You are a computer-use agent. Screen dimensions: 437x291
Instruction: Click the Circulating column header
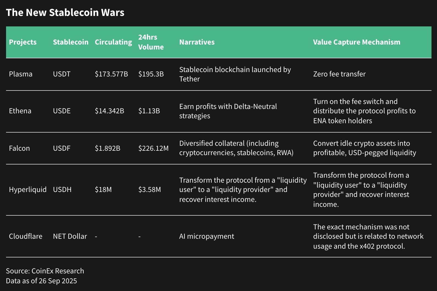pos(113,42)
